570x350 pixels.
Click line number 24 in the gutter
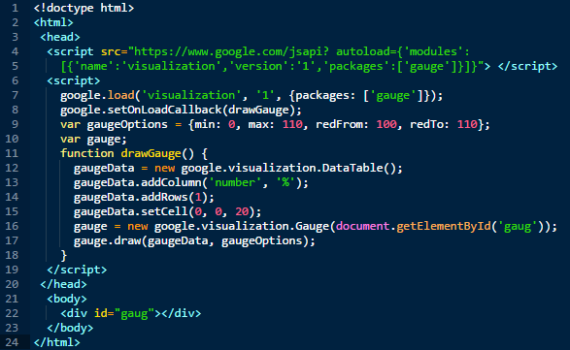tap(12, 342)
